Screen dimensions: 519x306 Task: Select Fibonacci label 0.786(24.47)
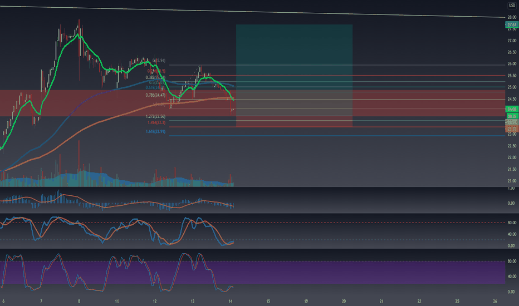155,95
